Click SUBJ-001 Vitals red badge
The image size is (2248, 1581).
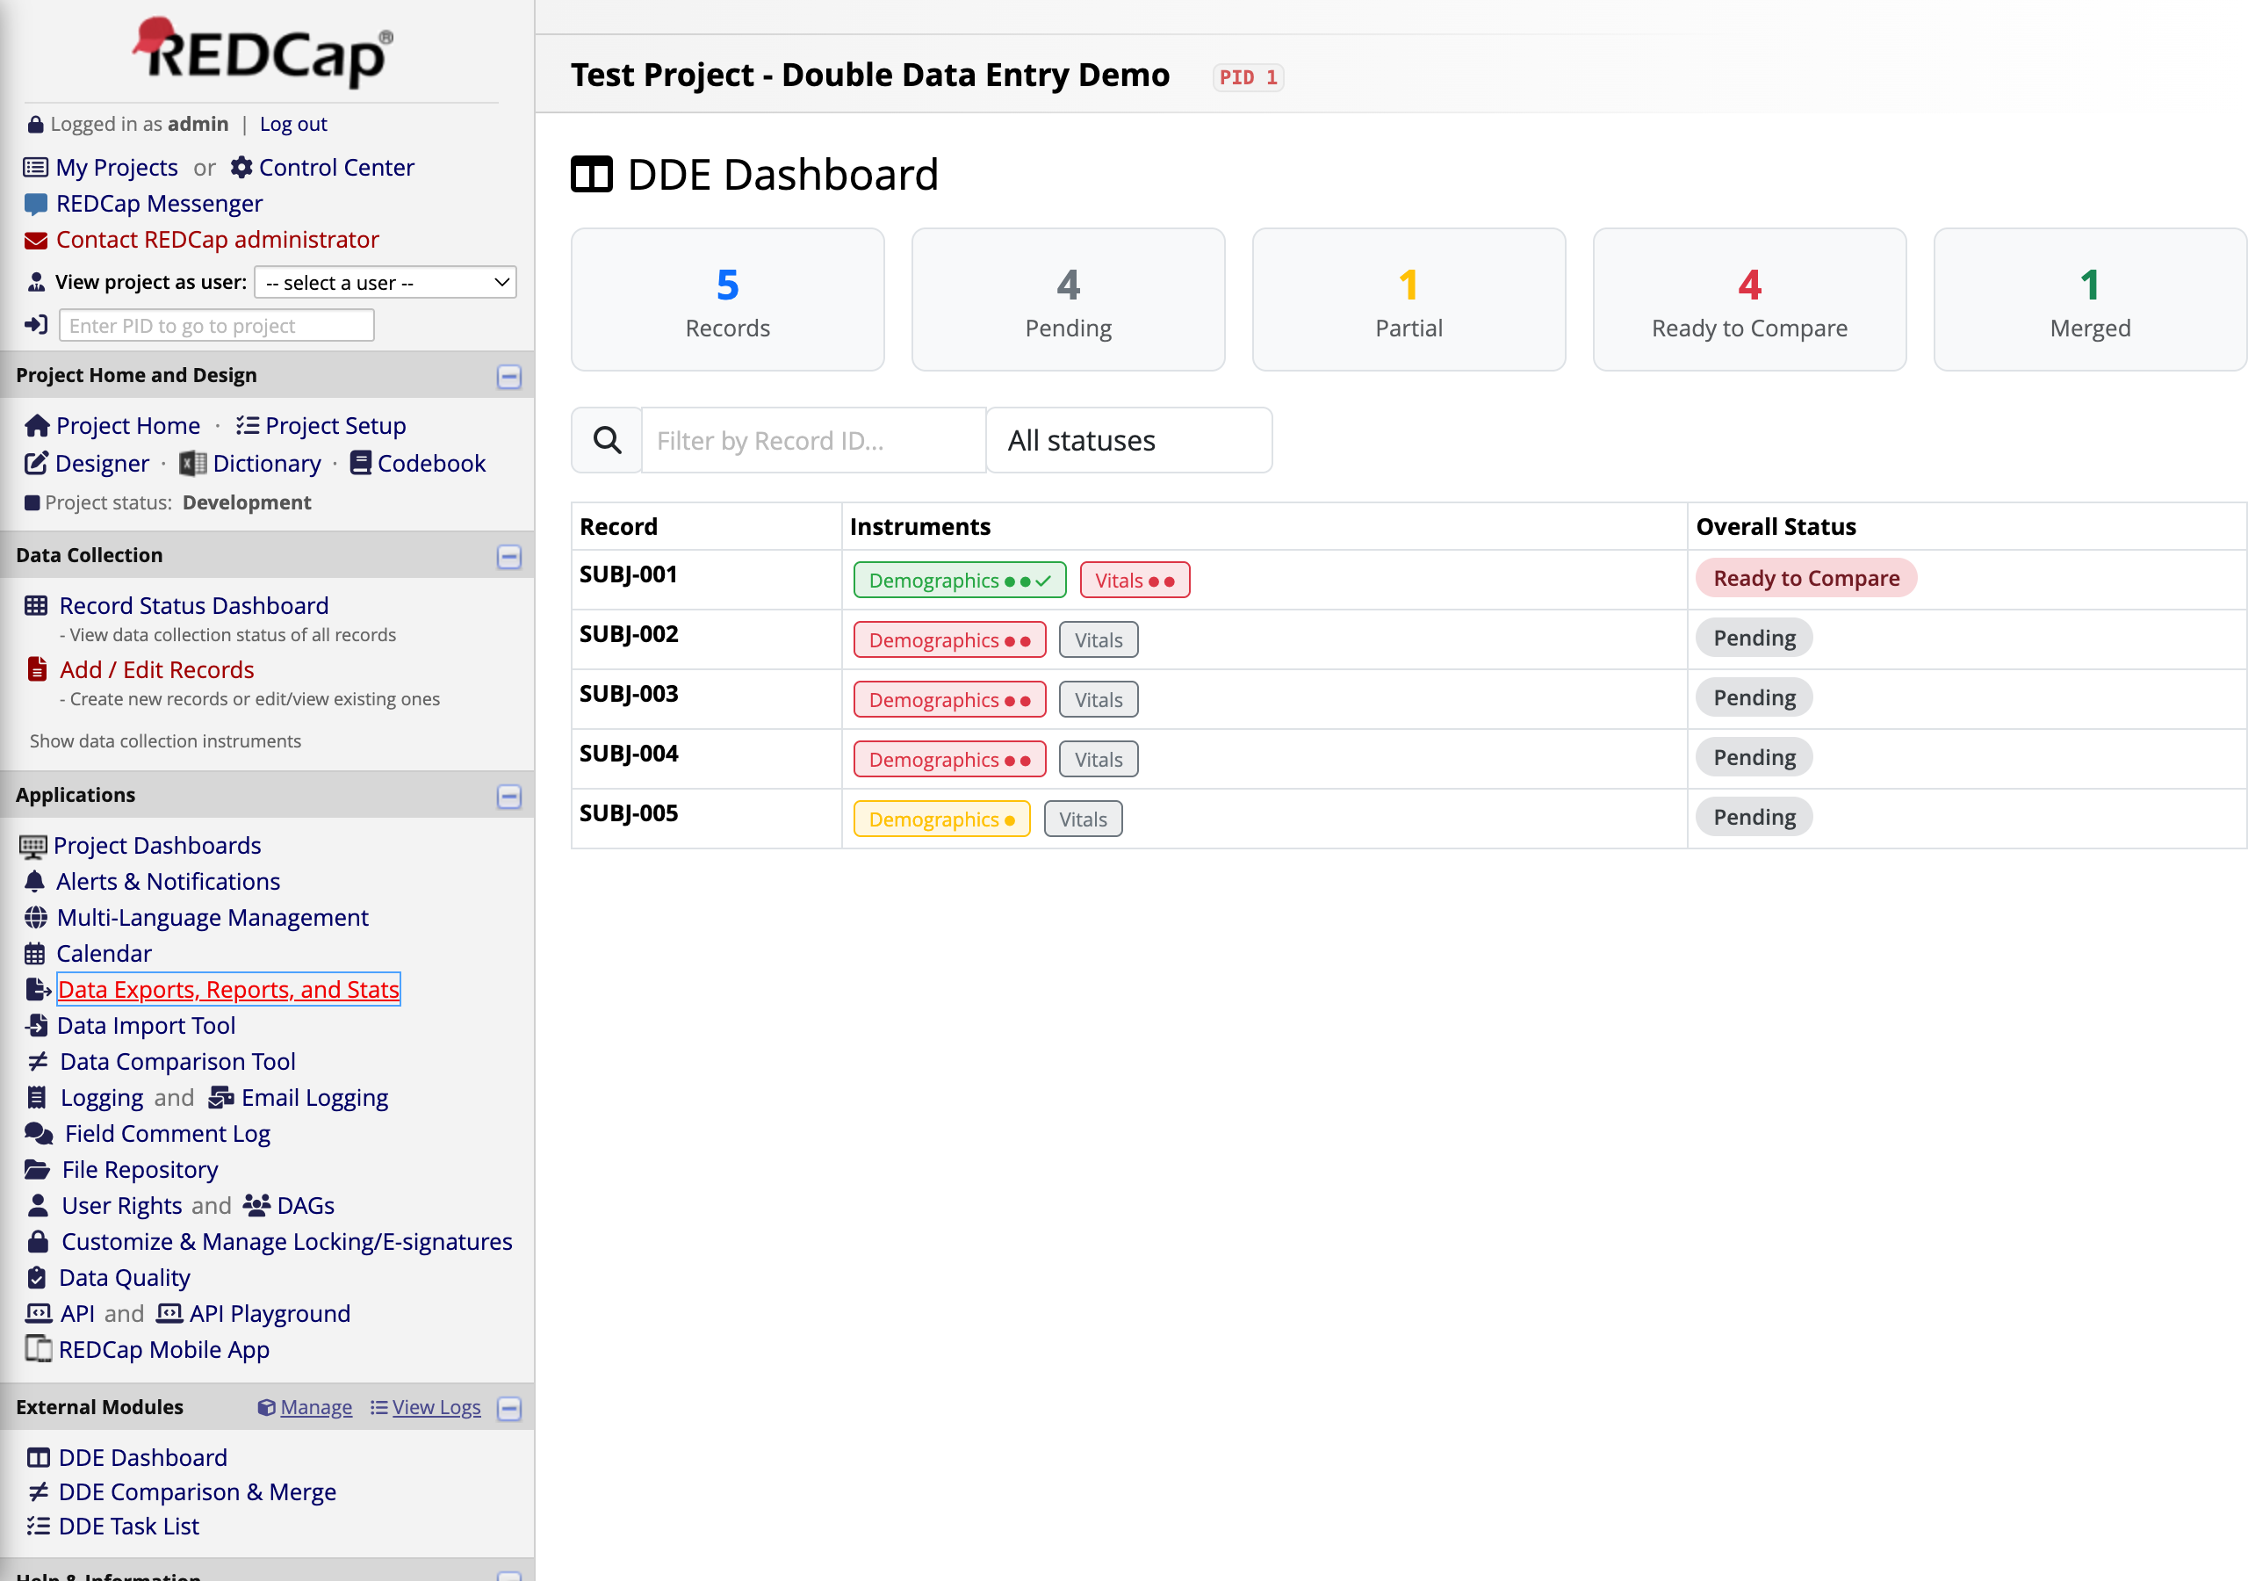tap(1135, 580)
